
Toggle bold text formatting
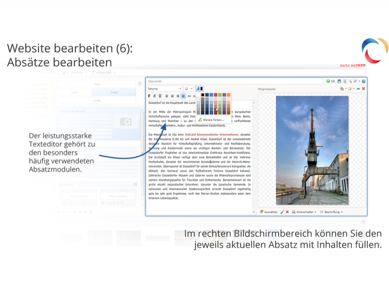click(x=149, y=96)
